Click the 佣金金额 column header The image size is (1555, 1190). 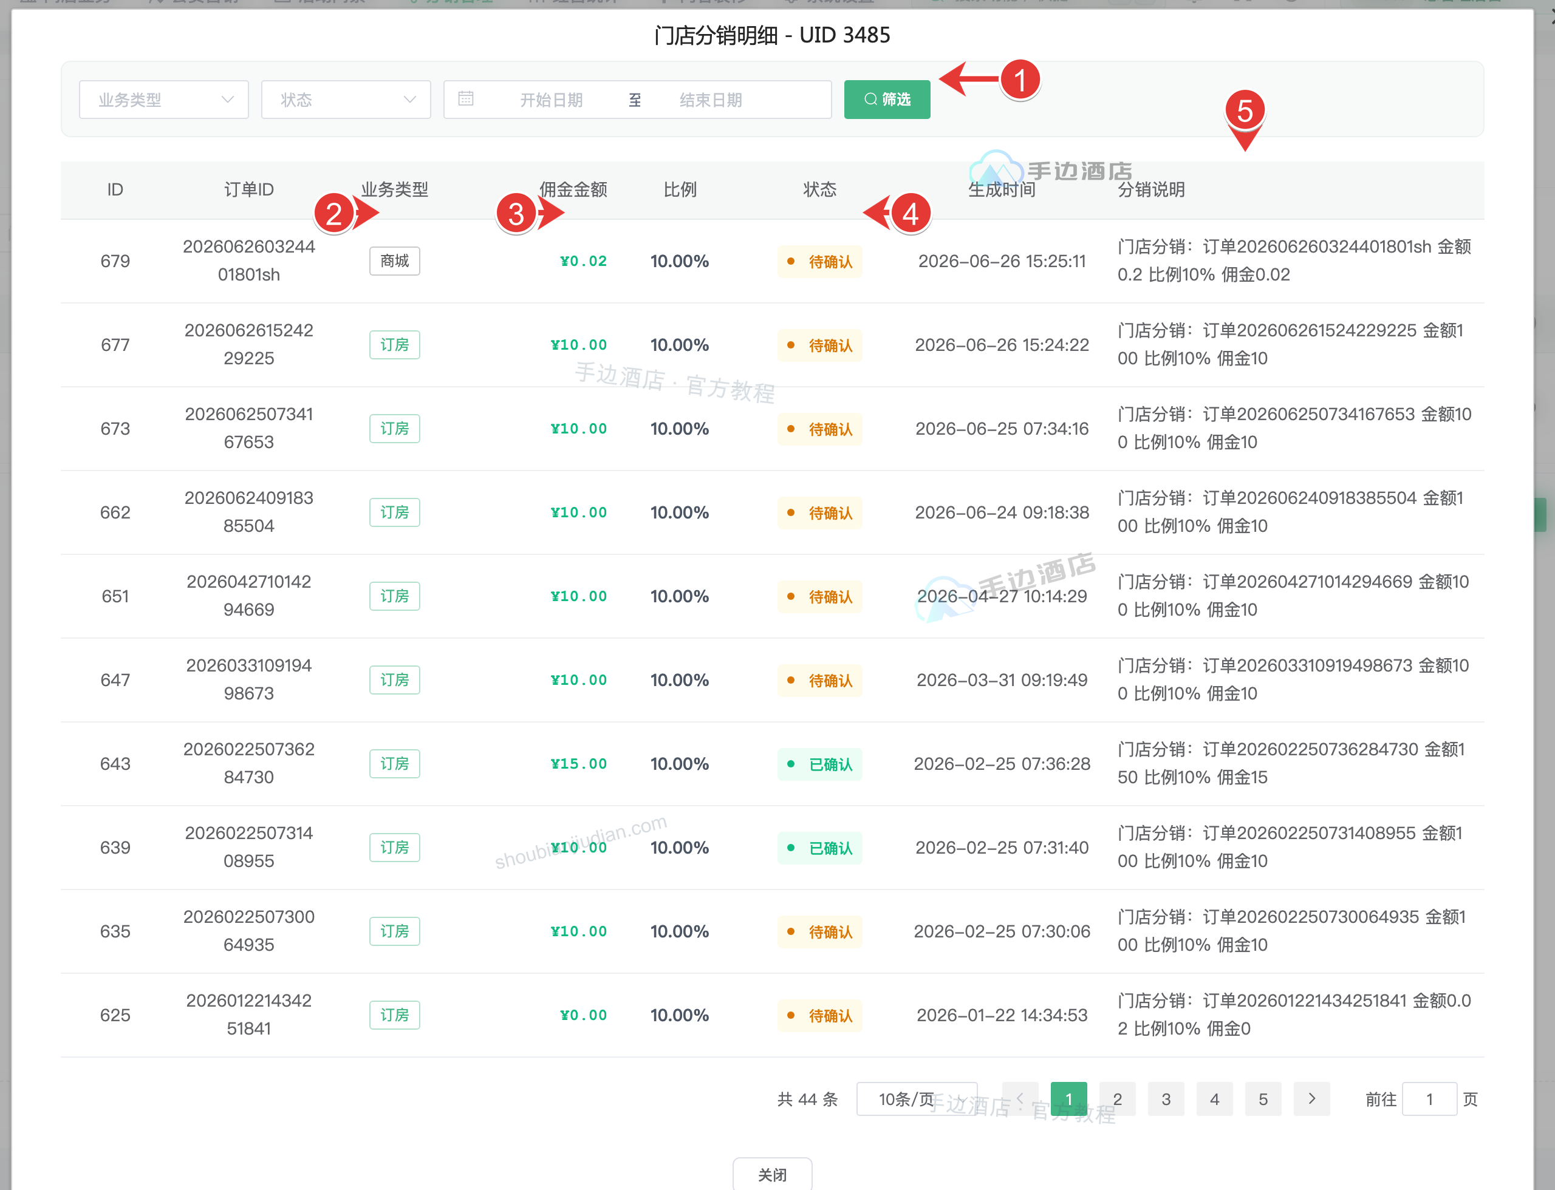573,189
